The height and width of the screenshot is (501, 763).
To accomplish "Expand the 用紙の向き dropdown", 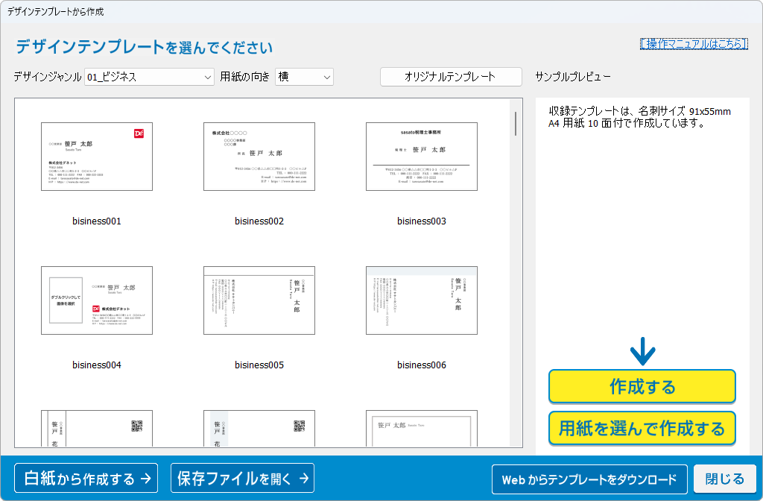I will pyautogui.click(x=304, y=77).
